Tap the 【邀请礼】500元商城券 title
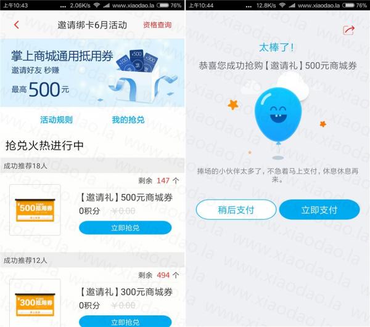This screenshot has width=370, height=327. (x=126, y=198)
